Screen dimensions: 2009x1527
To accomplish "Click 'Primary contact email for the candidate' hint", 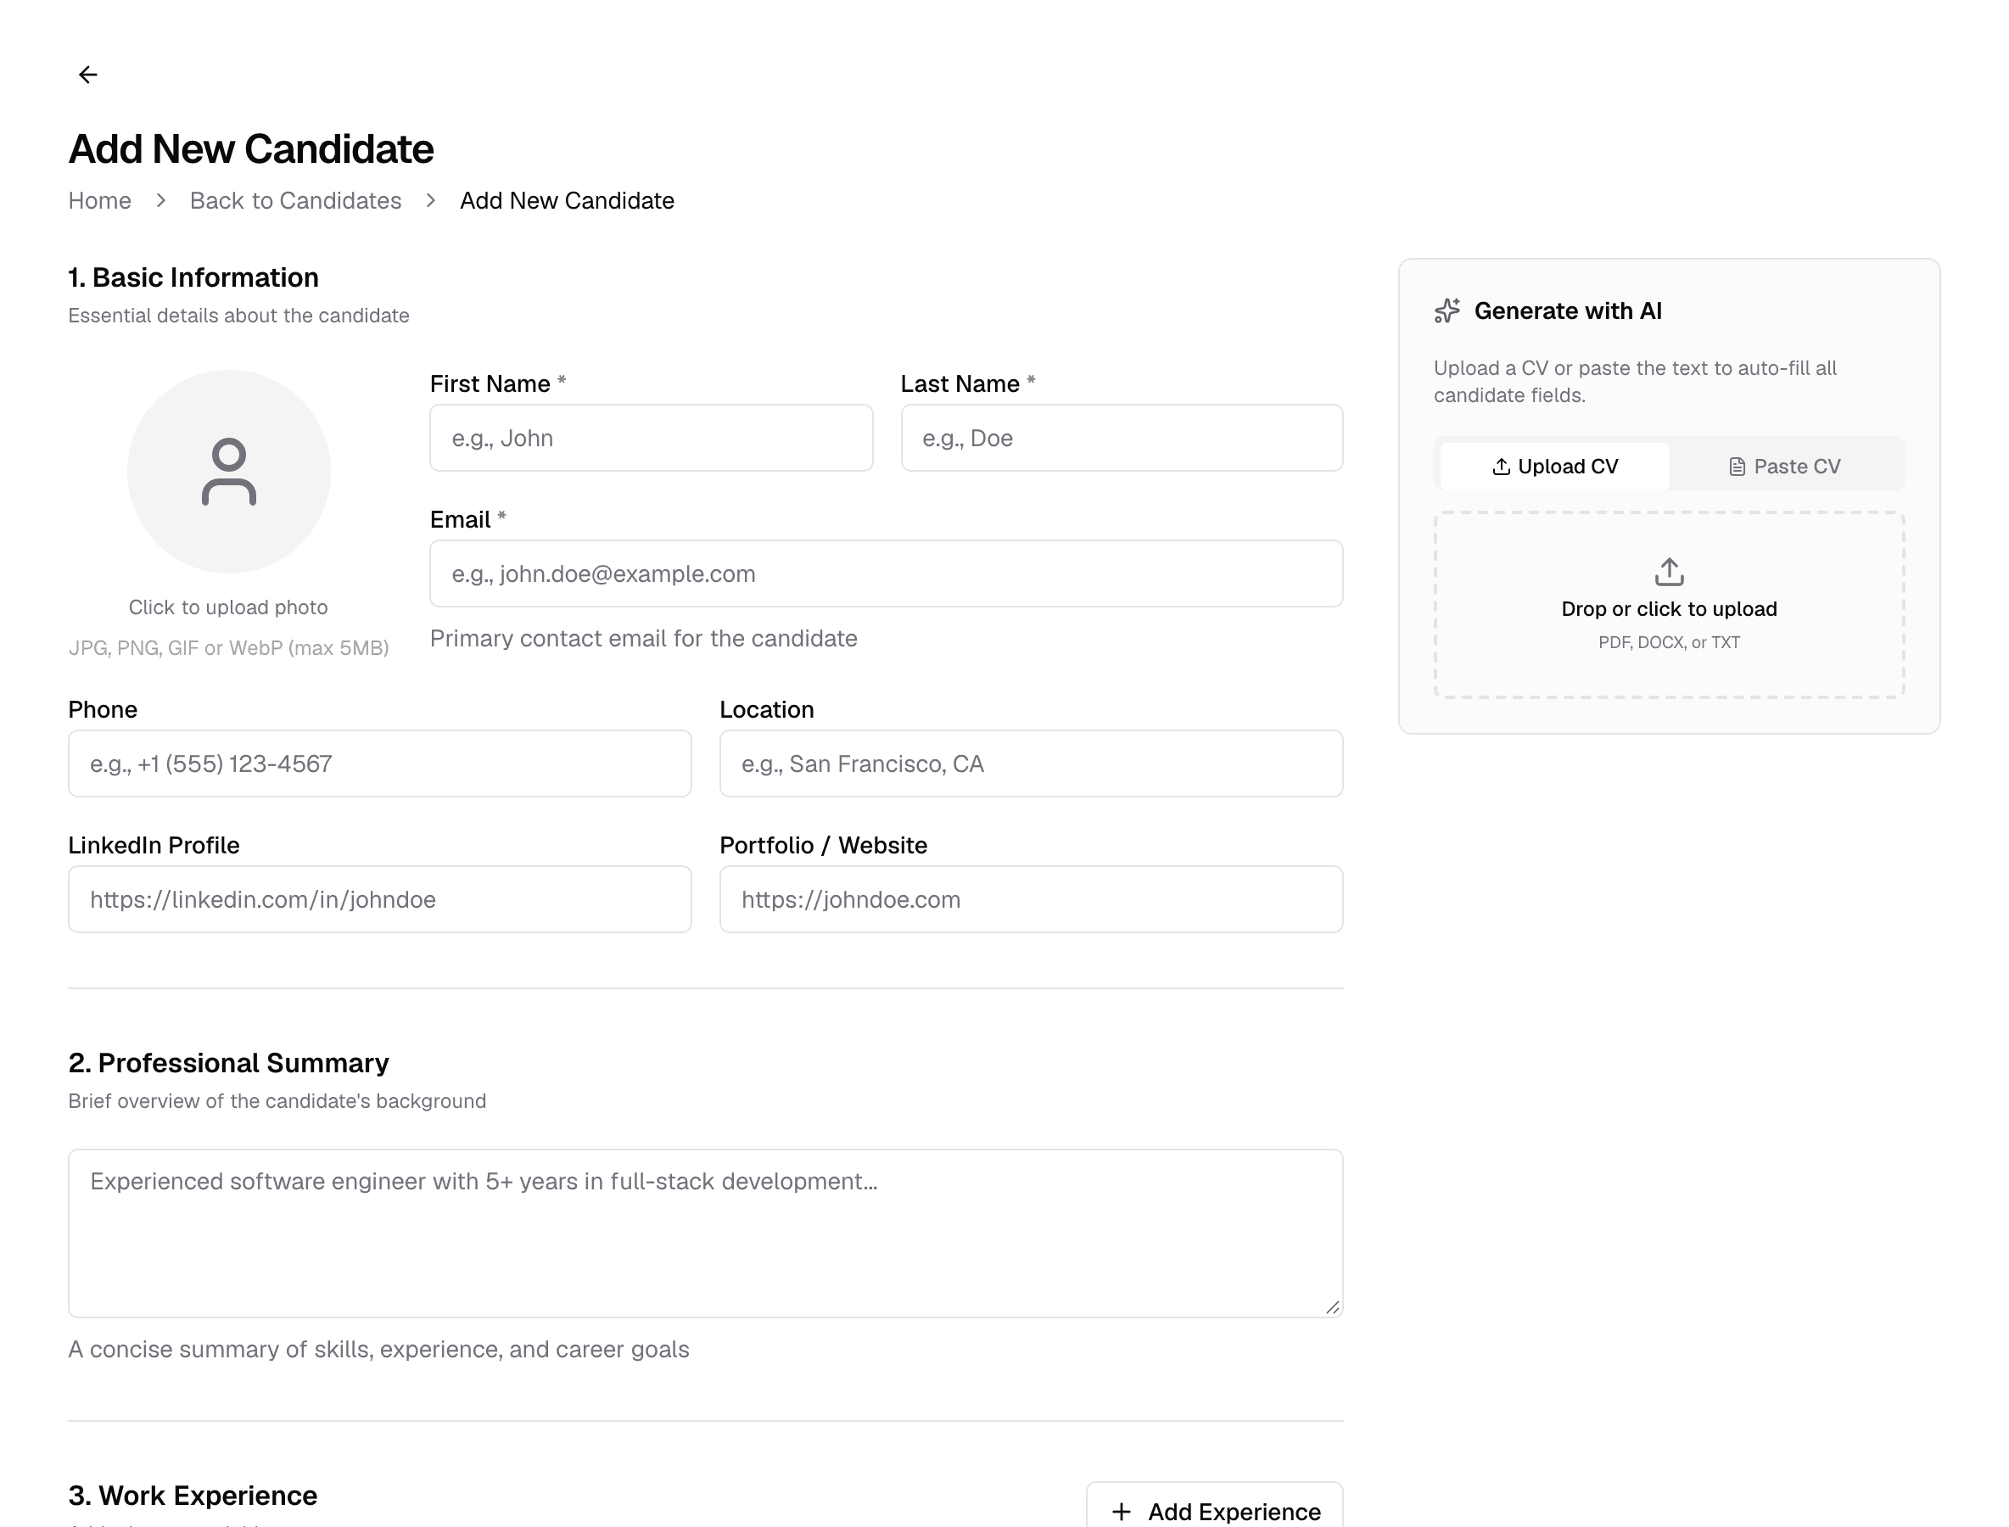I will 644,638.
